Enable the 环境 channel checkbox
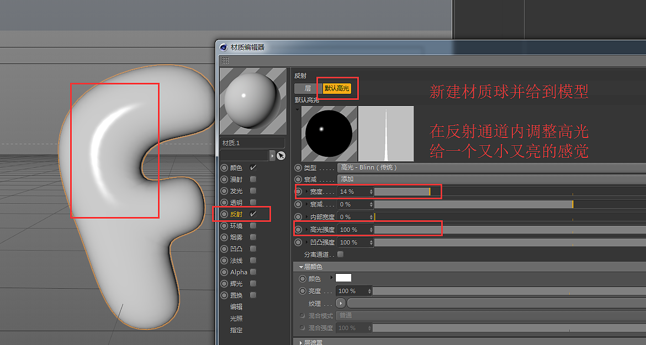This screenshot has width=646, height=345. pos(253,226)
